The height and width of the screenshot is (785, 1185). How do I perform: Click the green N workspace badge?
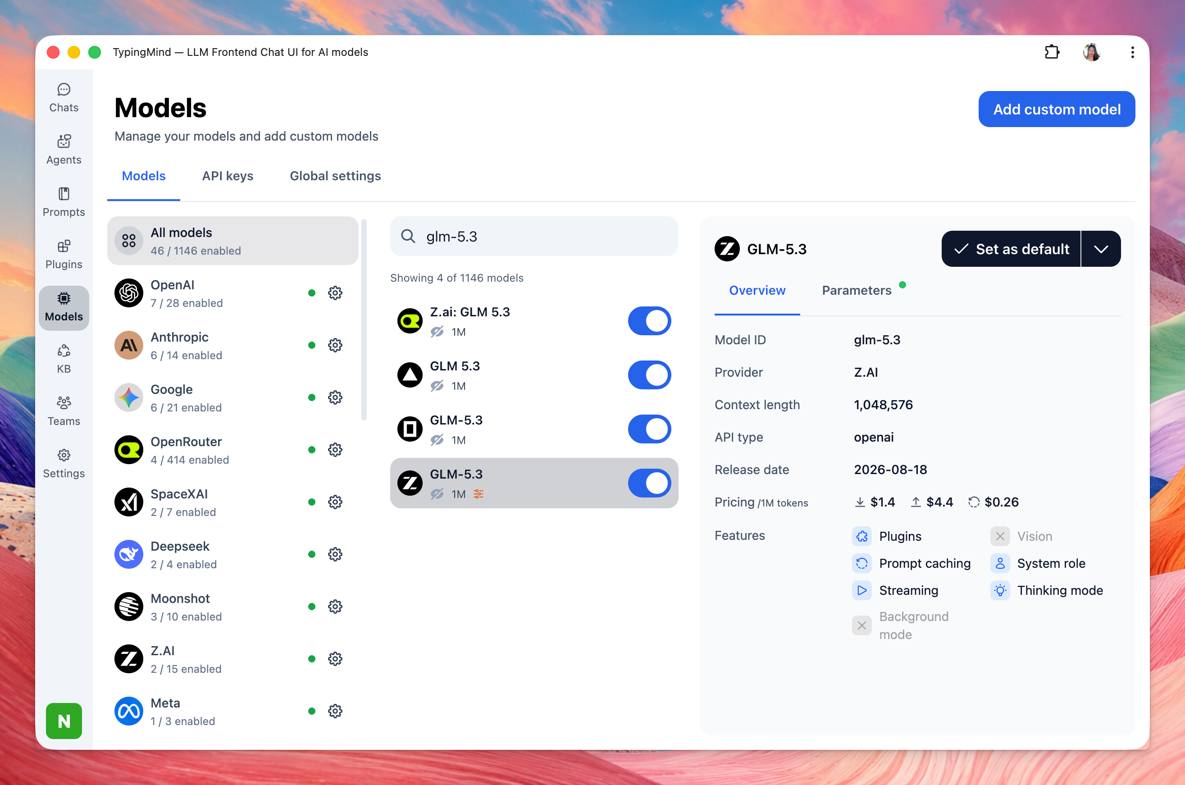pos(64,721)
